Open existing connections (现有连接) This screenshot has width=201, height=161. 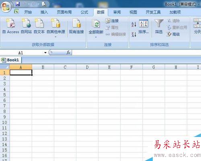76,26
